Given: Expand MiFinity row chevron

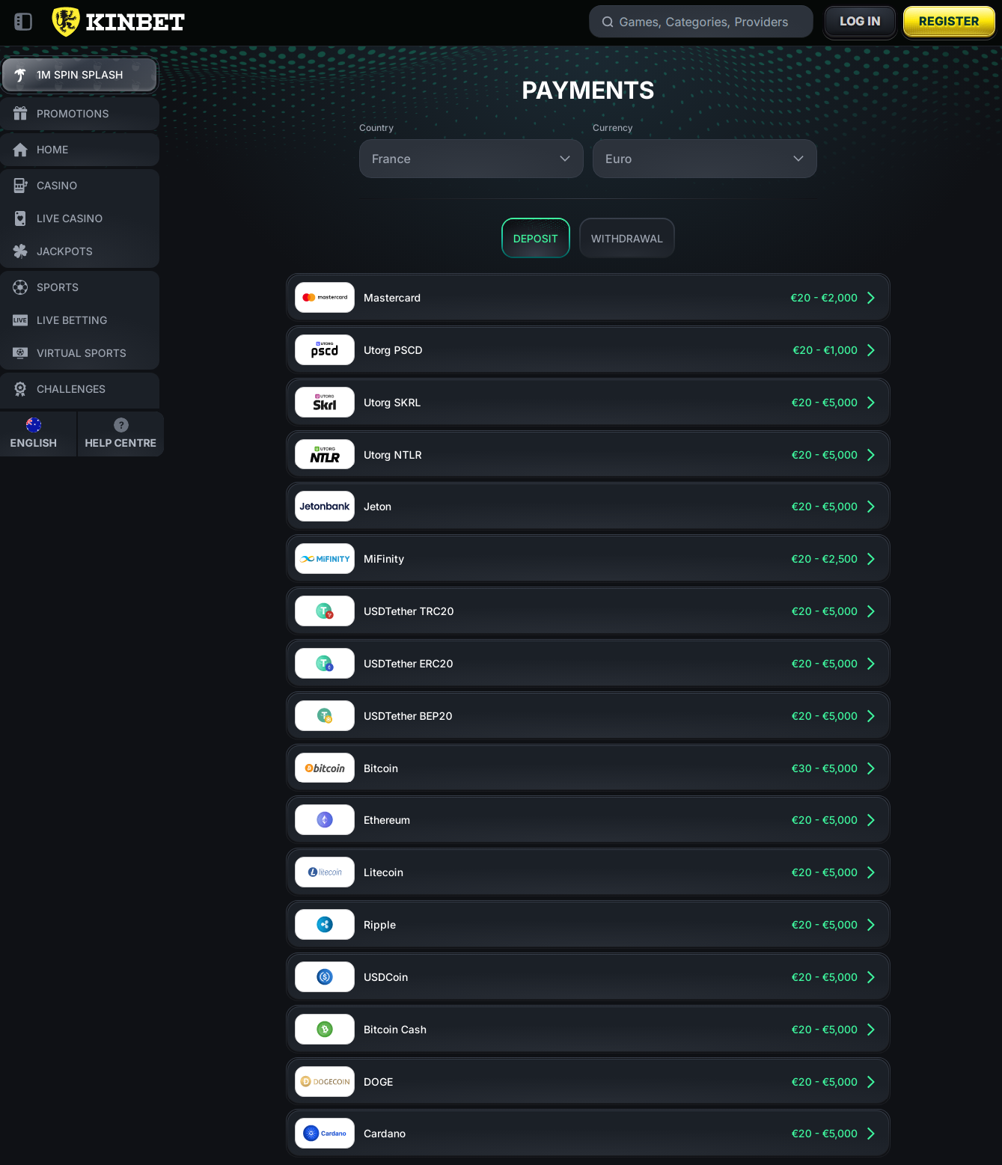Looking at the screenshot, I should coord(870,559).
